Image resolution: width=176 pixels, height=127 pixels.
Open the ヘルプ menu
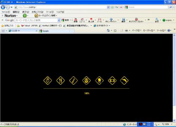pos(60,12)
